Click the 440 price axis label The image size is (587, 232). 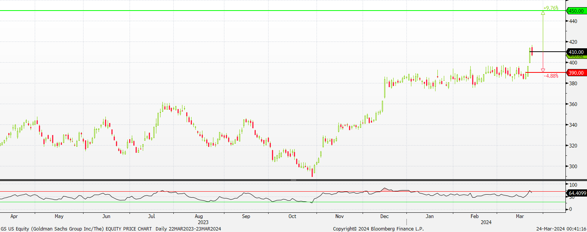pyautogui.click(x=573, y=22)
